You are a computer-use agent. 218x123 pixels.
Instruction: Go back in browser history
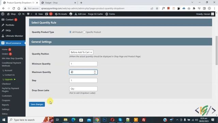click(x=3, y=8)
